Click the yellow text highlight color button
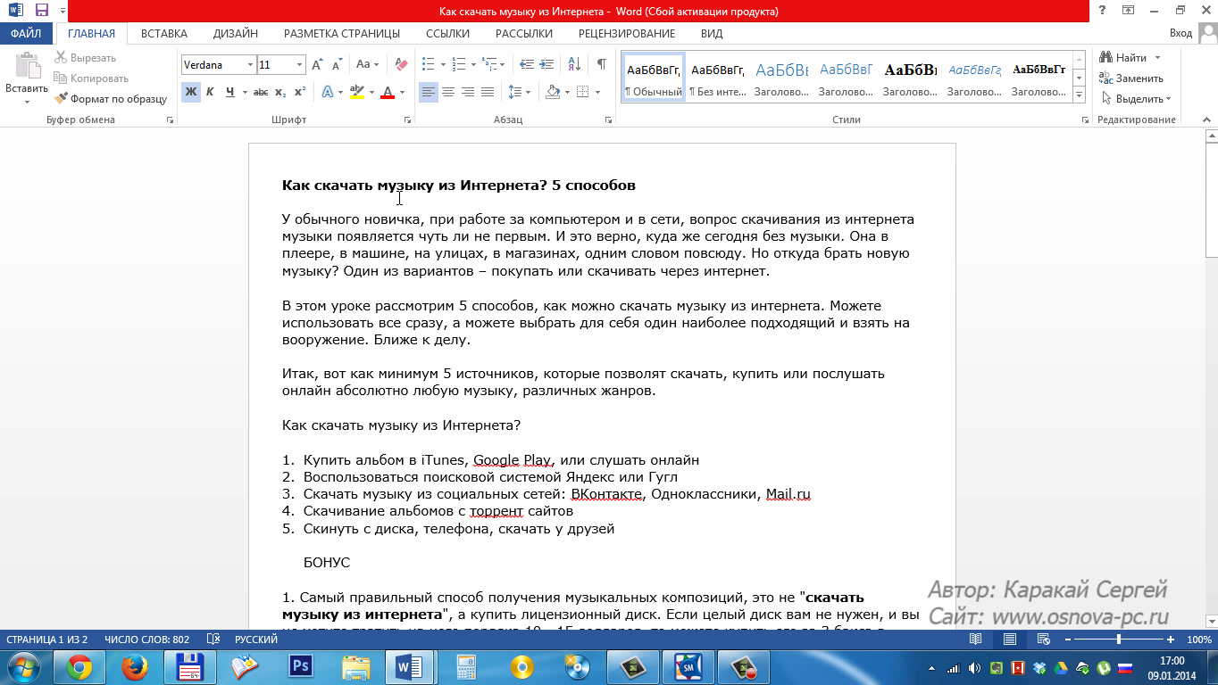The width and height of the screenshot is (1218, 685). coord(357,92)
